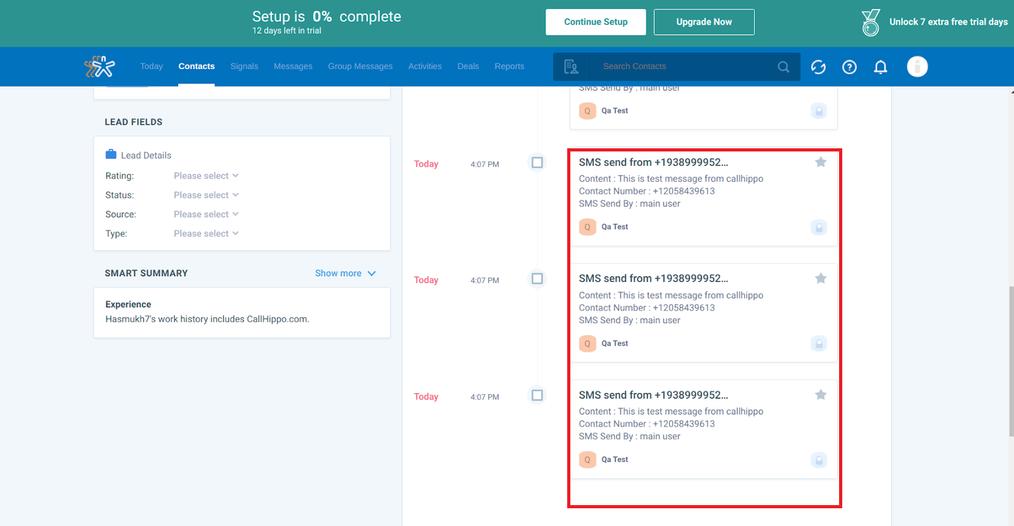Open the help question mark icon
This screenshot has height=526, width=1014.
pyautogui.click(x=849, y=67)
